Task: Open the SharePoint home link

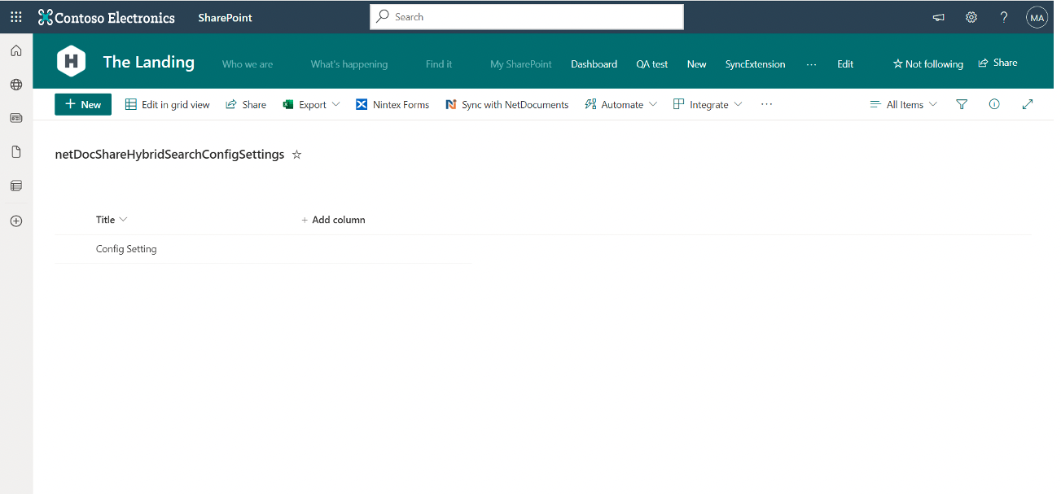Action: coord(225,17)
